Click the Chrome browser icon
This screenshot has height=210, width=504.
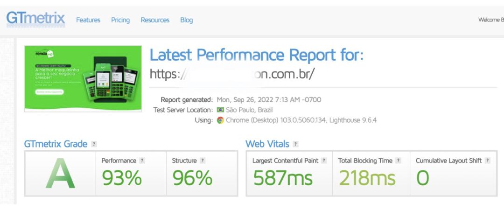[220, 120]
